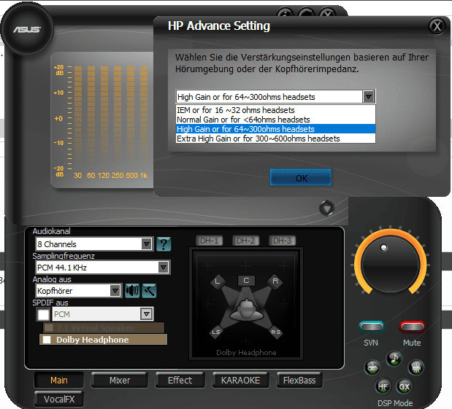This screenshot has height=409, width=452.
Task: Click the R speaker in Dolby diagram
Action: pyautogui.click(x=275, y=281)
